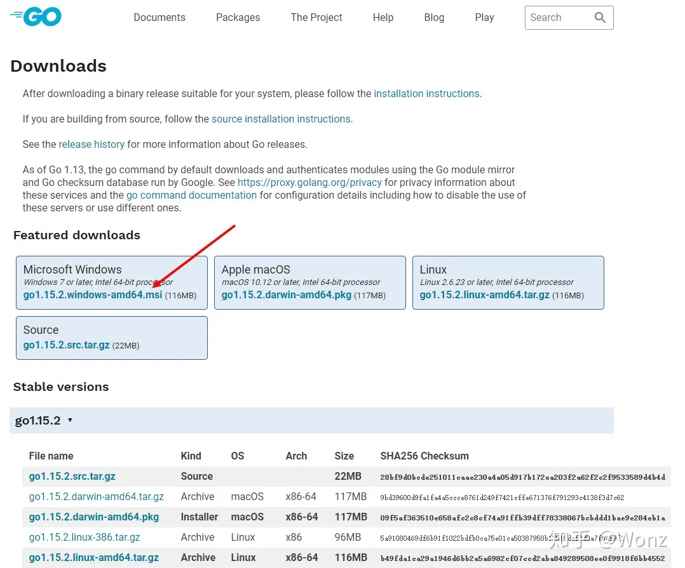The image size is (685, 568).
Task: Click go1.15.2.linux-amd64.tar.gz in the table
Action: pyautogui.click(x=94, y=558)
